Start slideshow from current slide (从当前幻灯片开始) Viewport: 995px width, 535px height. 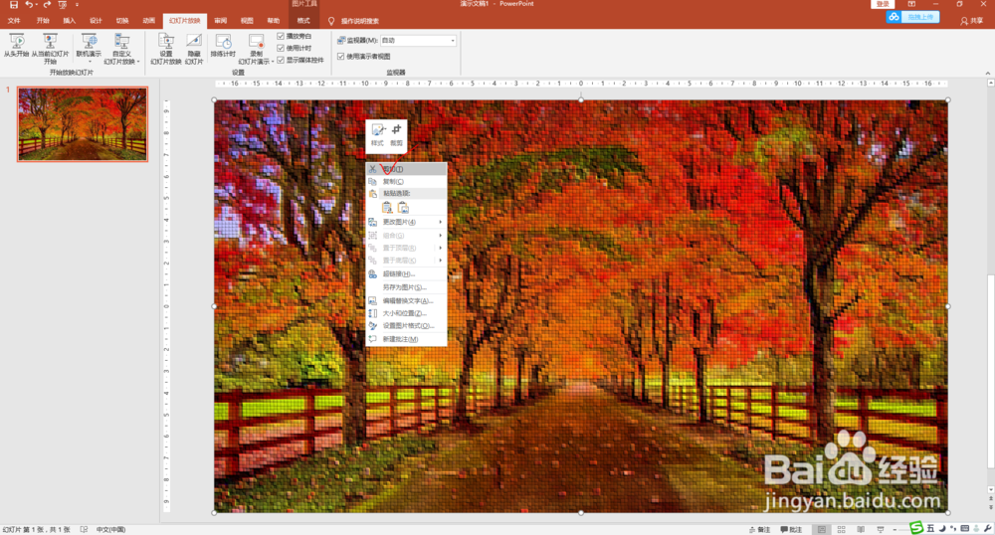click(50, 48)
